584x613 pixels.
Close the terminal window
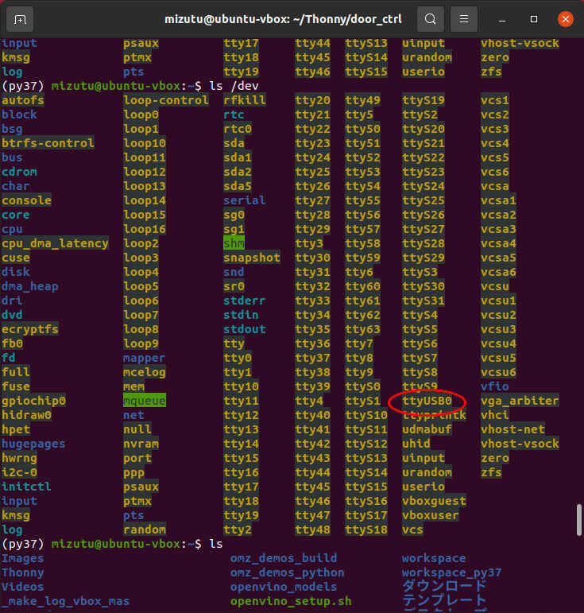pos(563,18)
